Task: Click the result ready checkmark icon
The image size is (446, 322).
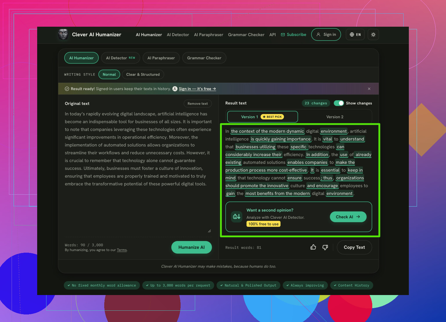Action: (x=67, y=89)
